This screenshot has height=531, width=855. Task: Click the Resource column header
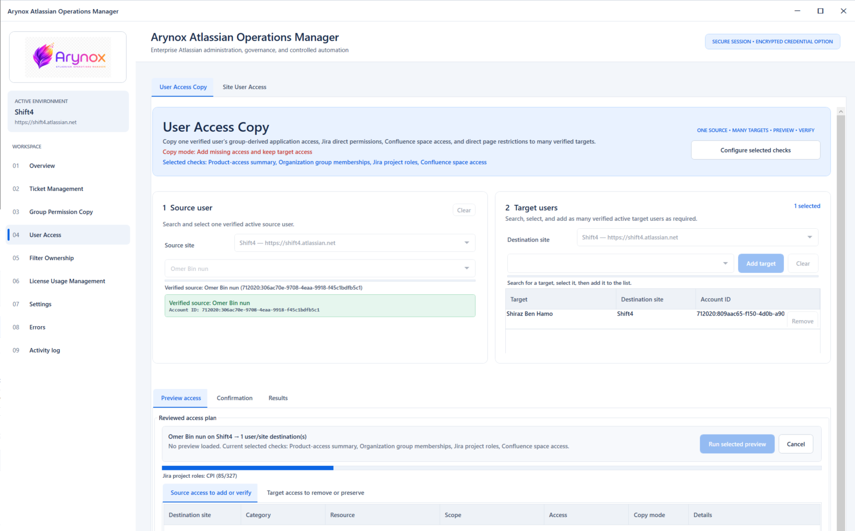tap(382, 515)
